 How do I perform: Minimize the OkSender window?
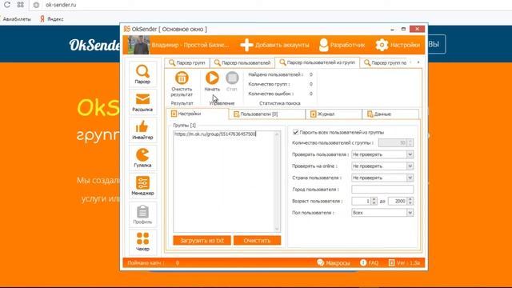click(x=392, y=29)
